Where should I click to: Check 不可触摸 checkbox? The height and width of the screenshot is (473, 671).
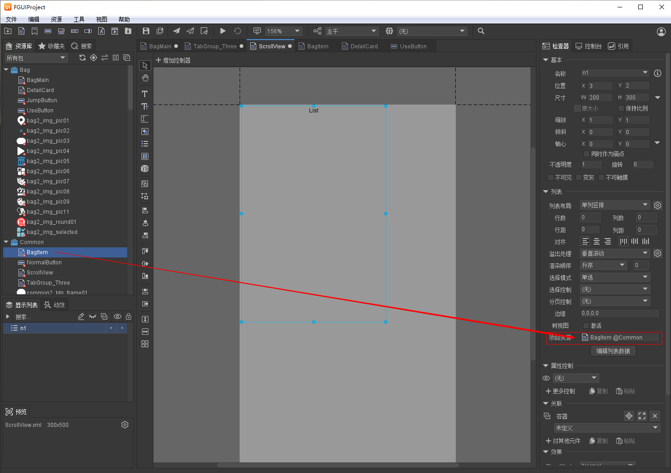click(601, 177)
